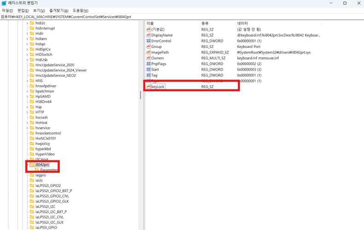Click the hvcrash folder icon
Image resolution: width=364 pixels, height=230 pixels.
(32, 118)
